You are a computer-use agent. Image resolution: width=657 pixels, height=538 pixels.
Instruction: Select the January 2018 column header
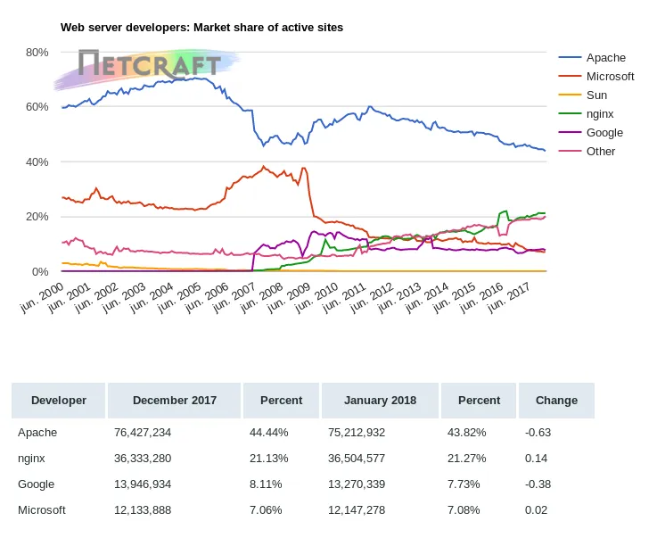[381, 401]
